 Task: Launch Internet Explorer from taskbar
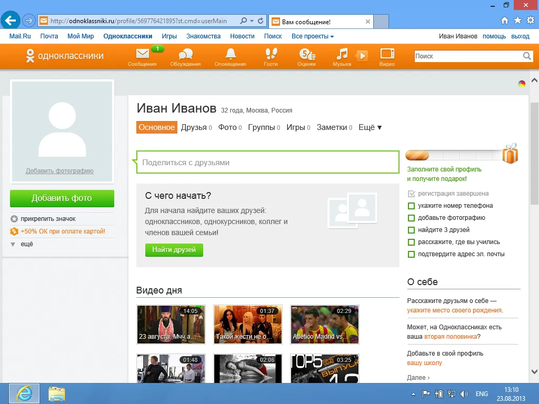(x=24, y=393)
